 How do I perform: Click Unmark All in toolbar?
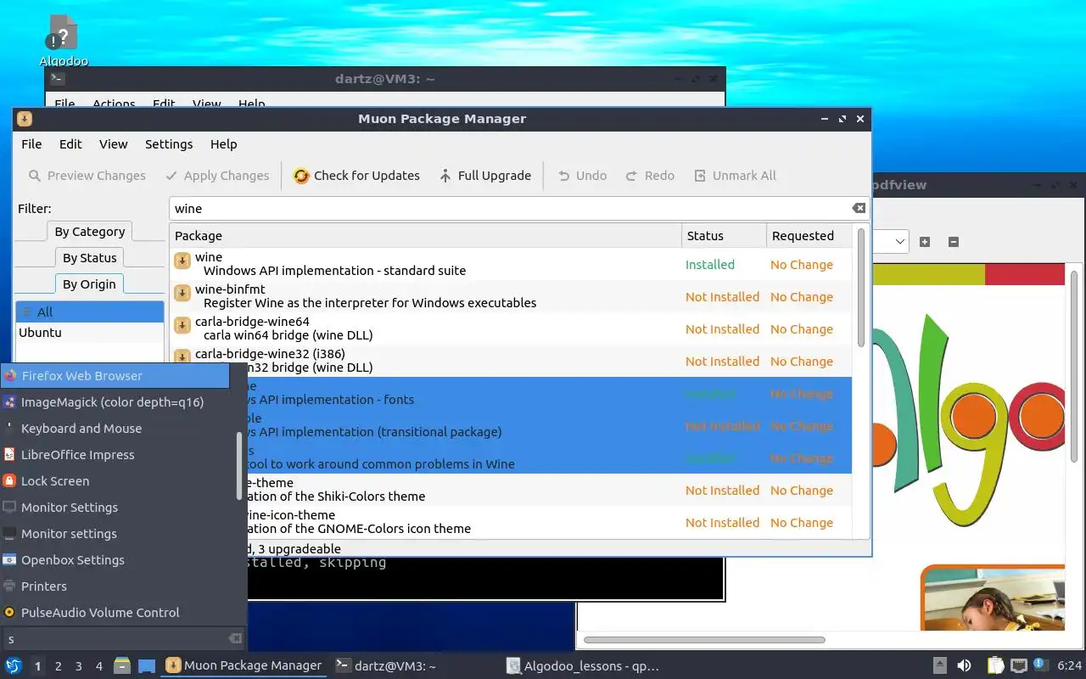tap(735, 176)
